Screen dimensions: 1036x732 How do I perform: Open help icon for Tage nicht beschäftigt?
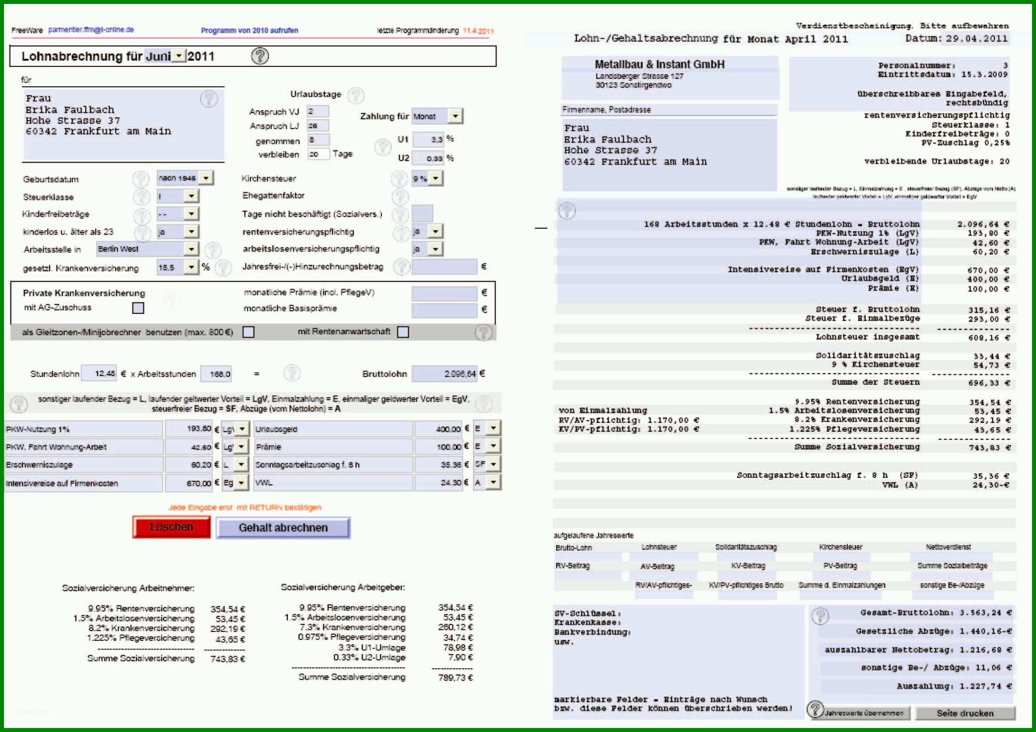pyautogui.click(x=400, y=215)
